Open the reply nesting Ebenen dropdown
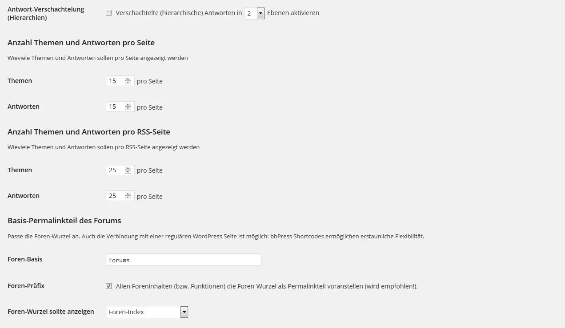The height and width of the screenshot is (328, 565). click(254, 13)
